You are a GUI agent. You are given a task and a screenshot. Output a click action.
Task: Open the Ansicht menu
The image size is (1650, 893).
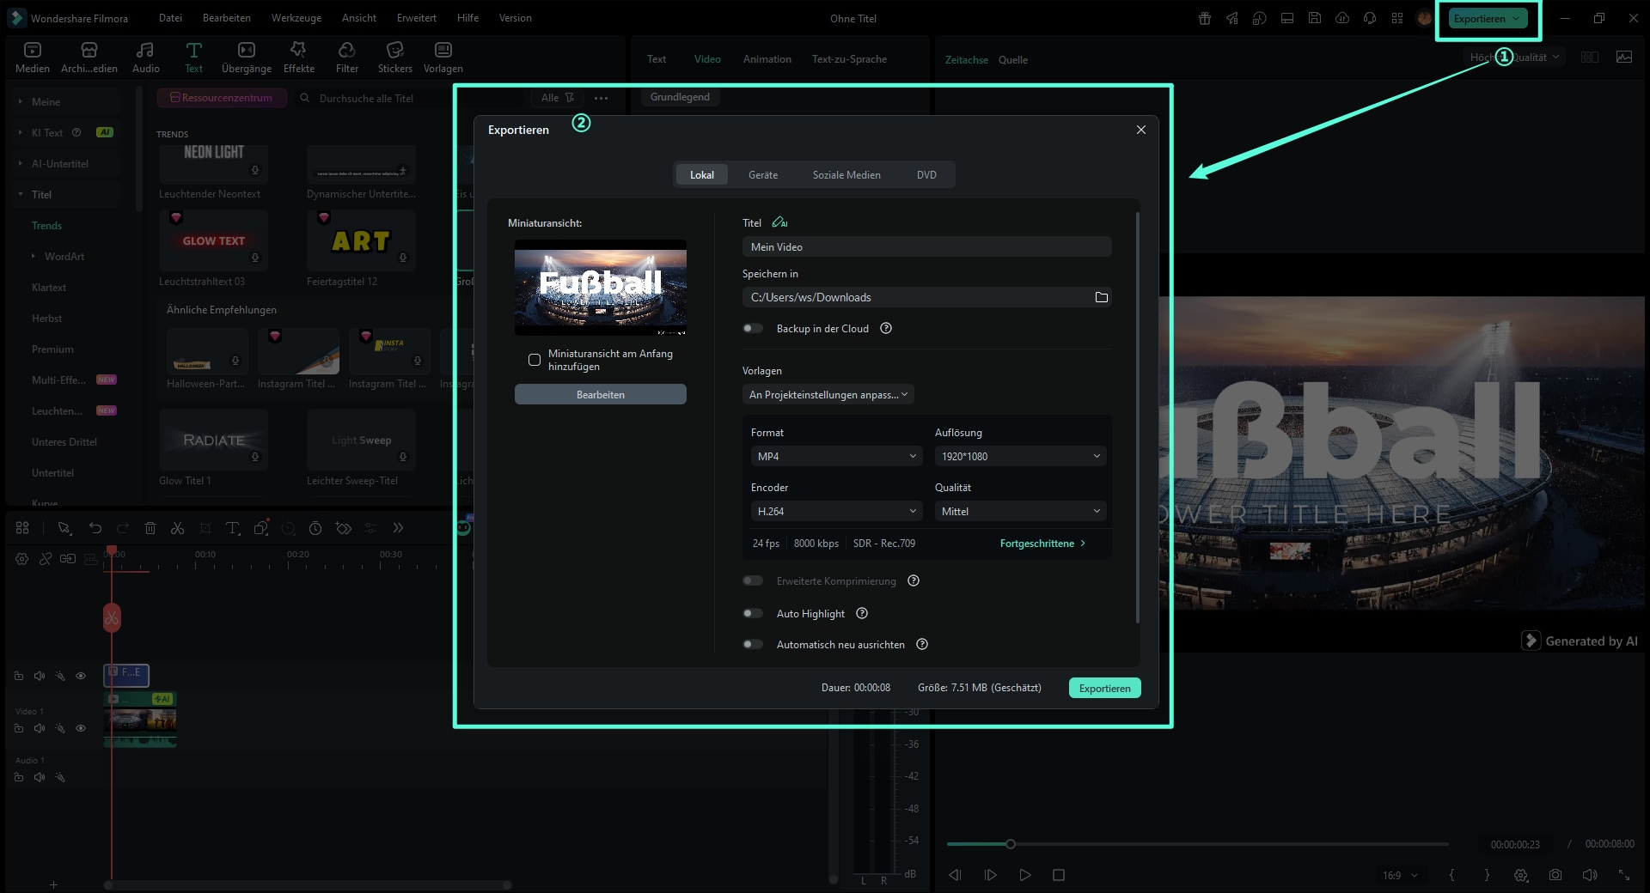(x=359, y=18)
